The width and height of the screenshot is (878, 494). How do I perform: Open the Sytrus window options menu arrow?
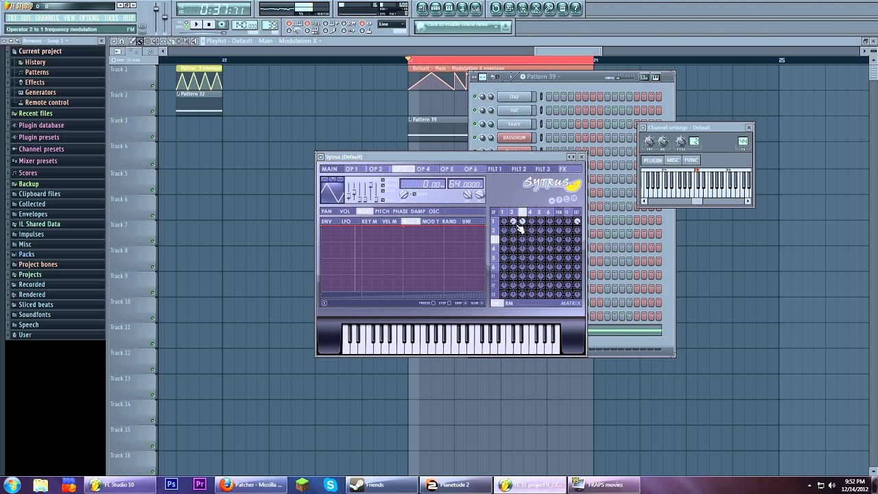(320, 157)
